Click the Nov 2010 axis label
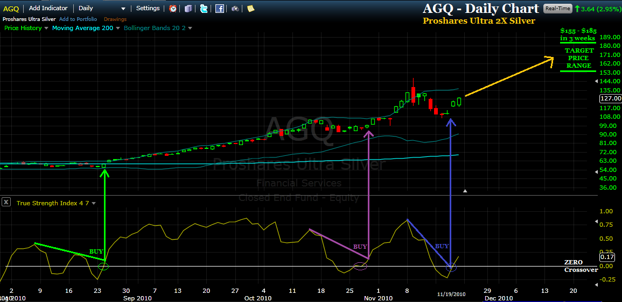 379,298
